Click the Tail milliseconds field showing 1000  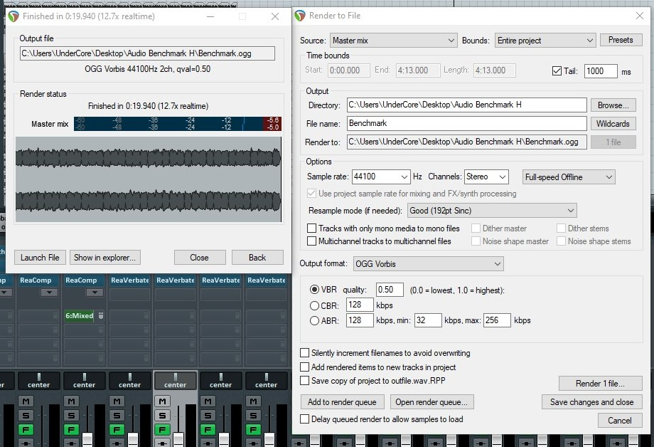[601, 71]
